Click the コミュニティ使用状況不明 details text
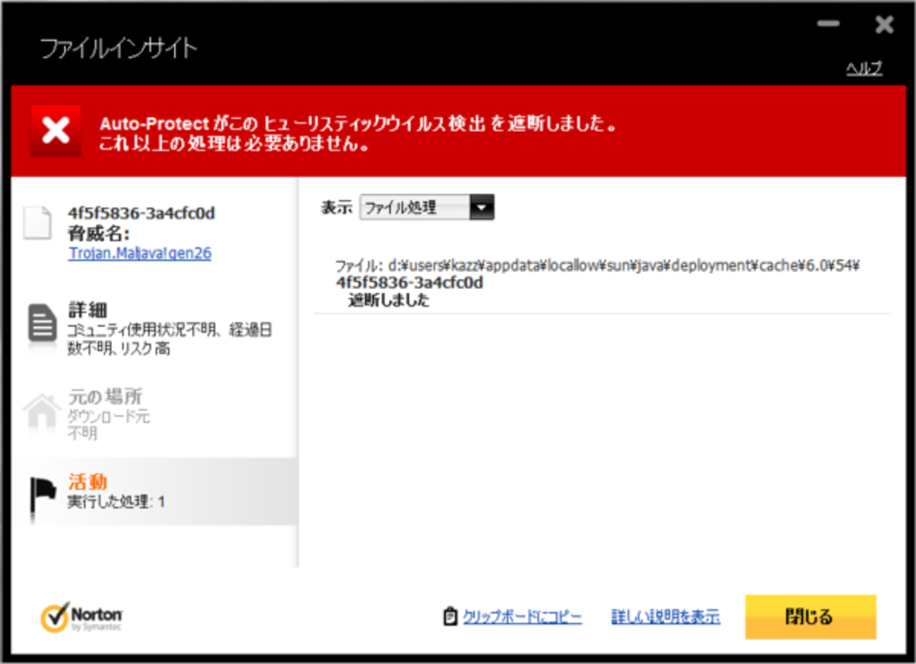The image size is (916, 664). pos(170,339)
